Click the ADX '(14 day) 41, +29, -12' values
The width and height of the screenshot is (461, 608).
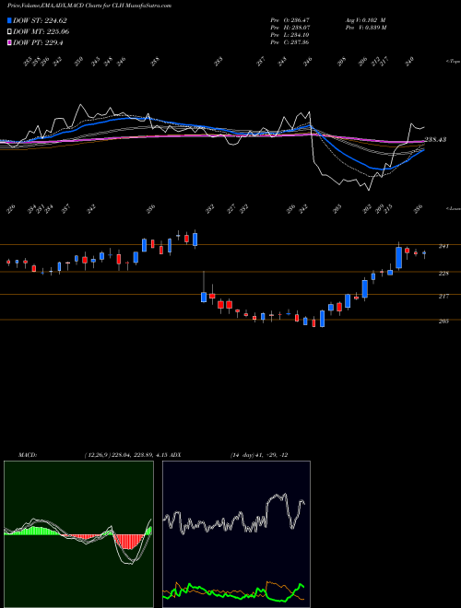(259, 455)
